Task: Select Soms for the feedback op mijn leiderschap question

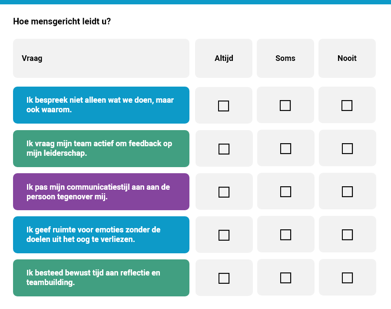Action: 285,149
